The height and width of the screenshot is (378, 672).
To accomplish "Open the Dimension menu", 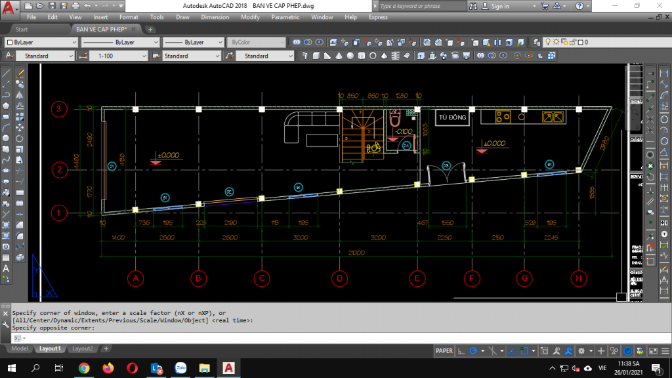I will click(215, 17).
